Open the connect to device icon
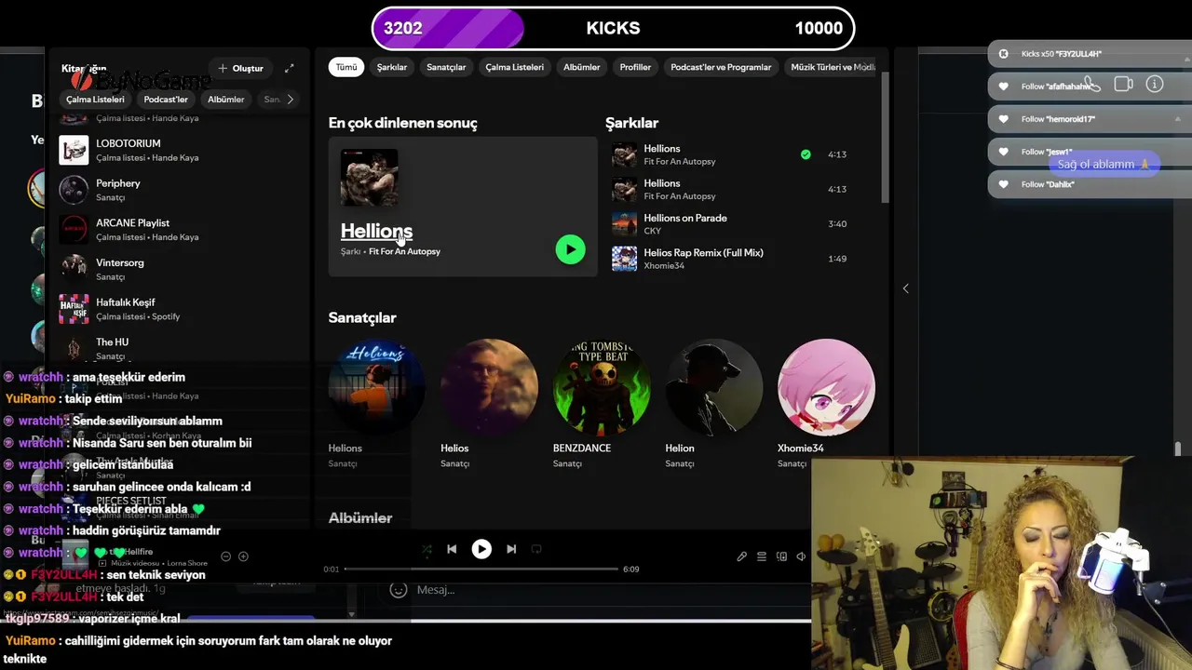1192x670 pixels. pyautogui.click(x=782, y=556)
